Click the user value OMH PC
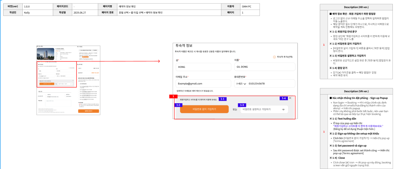This screenshot has height=169, width=396. pos(246,7)
